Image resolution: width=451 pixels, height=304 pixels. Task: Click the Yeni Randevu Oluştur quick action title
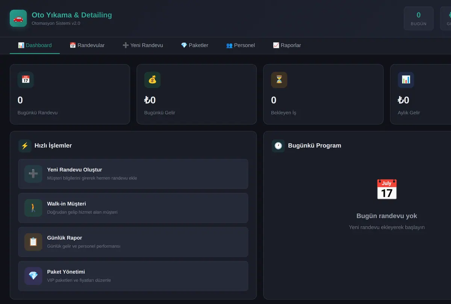[x=74, y=170]
